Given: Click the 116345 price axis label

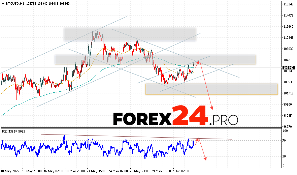Looking at the screenshot, I should pos(288,4).
